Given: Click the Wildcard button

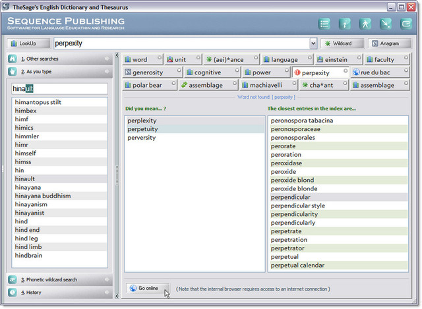Looking at the screenshot, I should point(342,43).
